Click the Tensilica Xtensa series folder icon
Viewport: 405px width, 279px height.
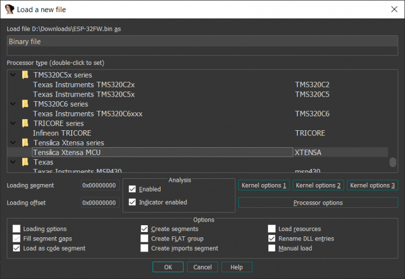[x=25, y=142]
